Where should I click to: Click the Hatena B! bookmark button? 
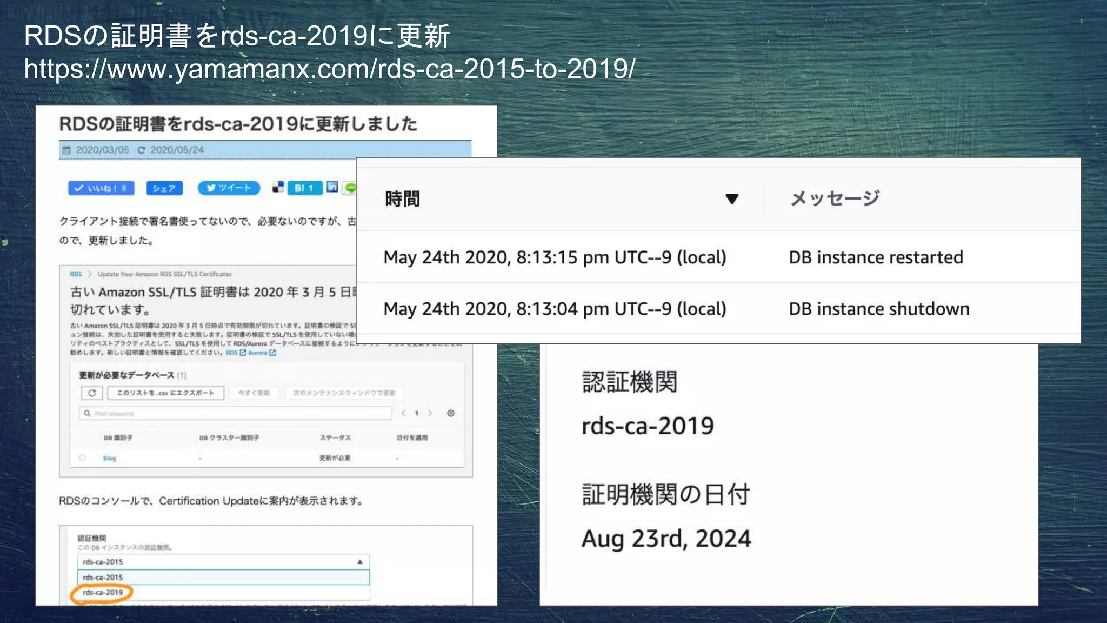click(305, 188)
